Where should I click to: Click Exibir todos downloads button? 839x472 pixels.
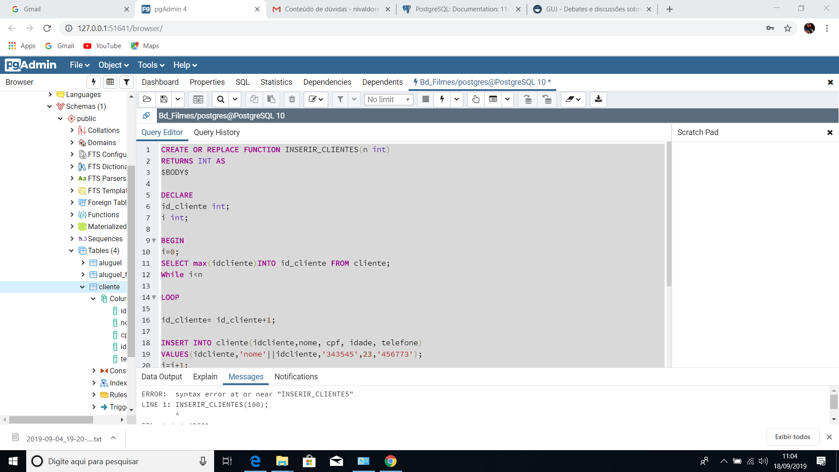coord(792,437)
